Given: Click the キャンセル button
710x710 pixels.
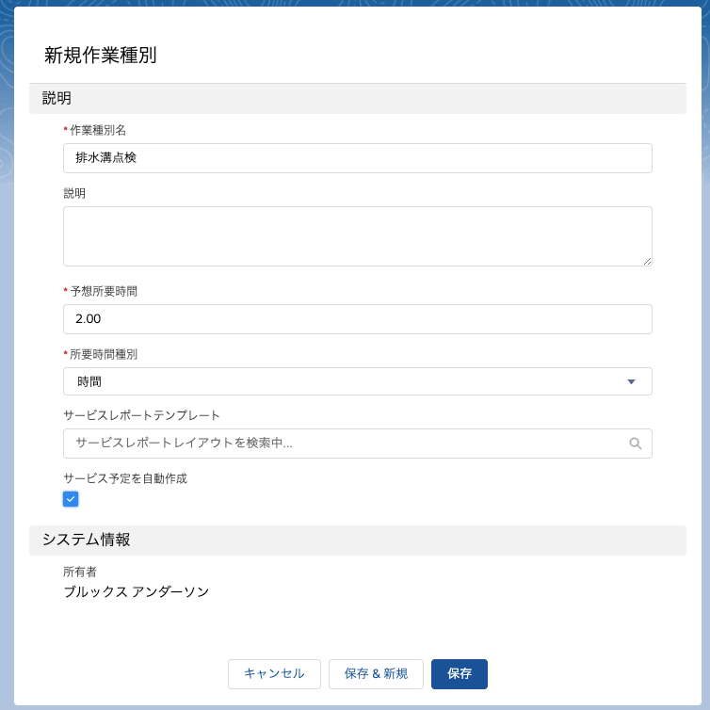Looking at the screenshot, I should tap(274, 674).
